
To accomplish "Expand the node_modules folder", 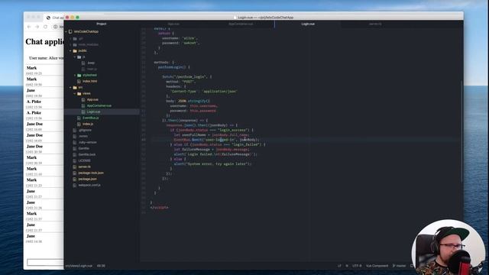I will pos(70,44).
